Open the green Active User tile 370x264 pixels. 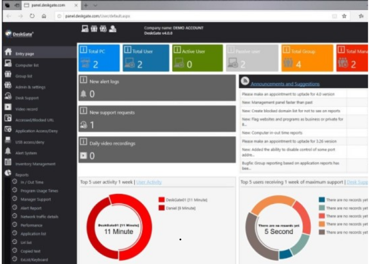coord(198,58)
